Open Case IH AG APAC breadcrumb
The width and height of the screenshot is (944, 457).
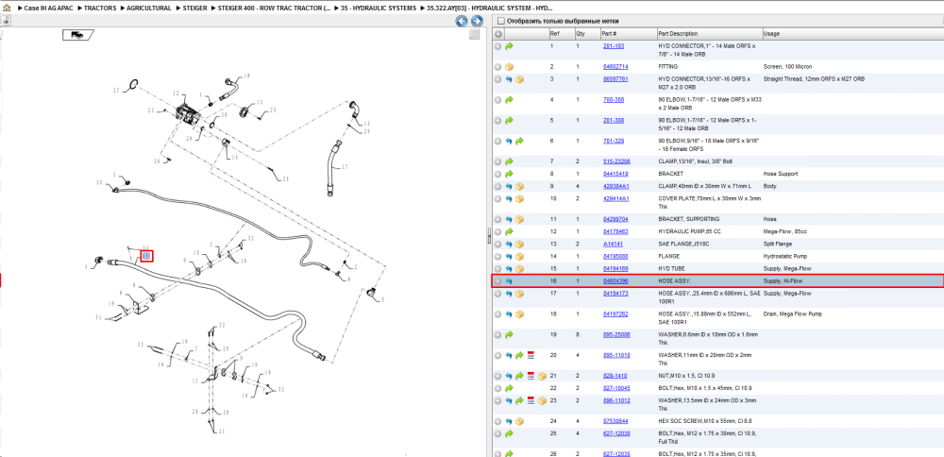pyautogui.click(x=48, y=8)
